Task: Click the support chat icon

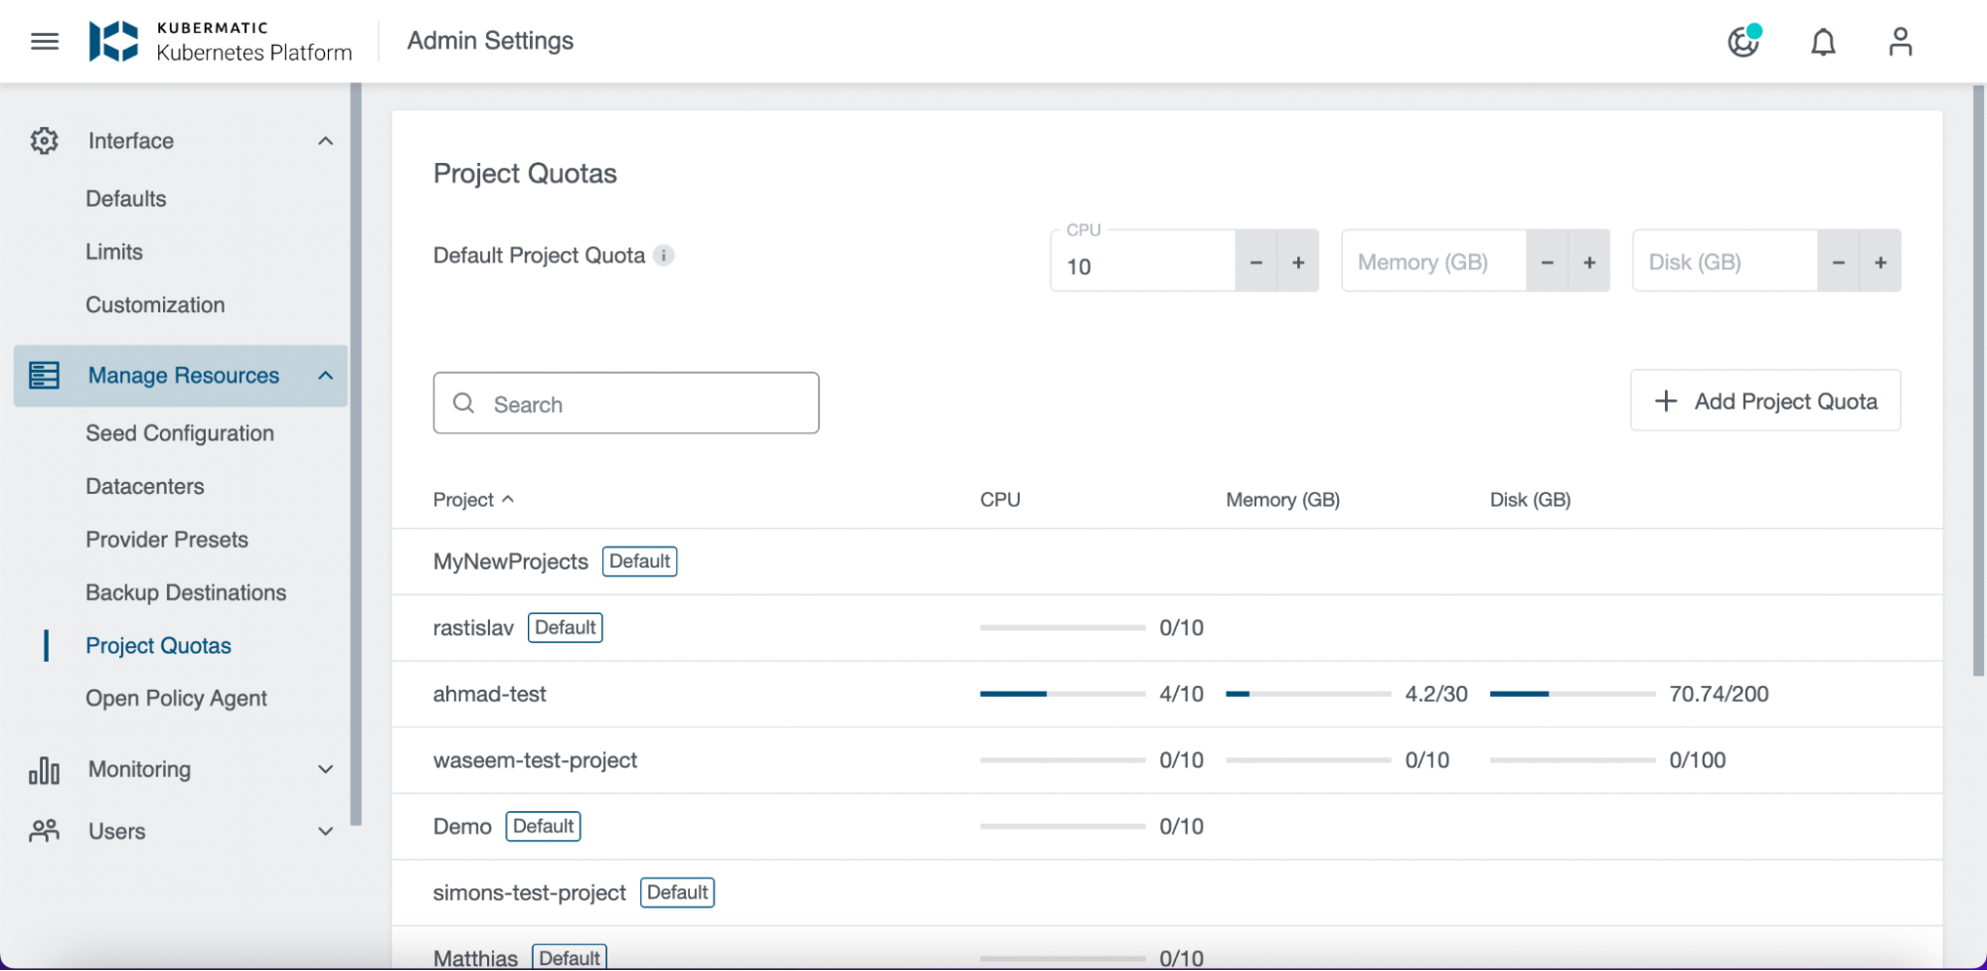Action: pyautogui.click(x=1745, y=43)
